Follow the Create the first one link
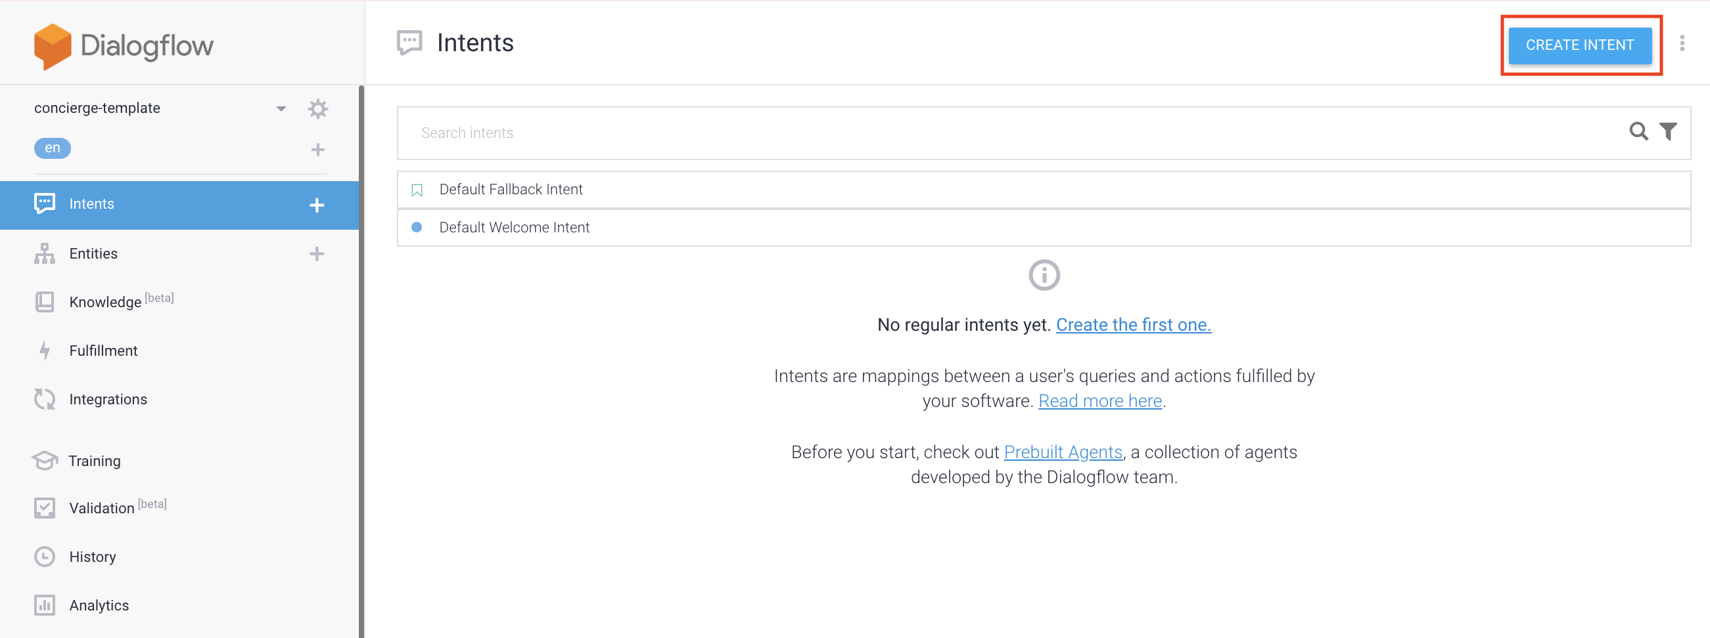Screen dimensions: 1710x638 pyautogui.click(x=1133, y=324)
